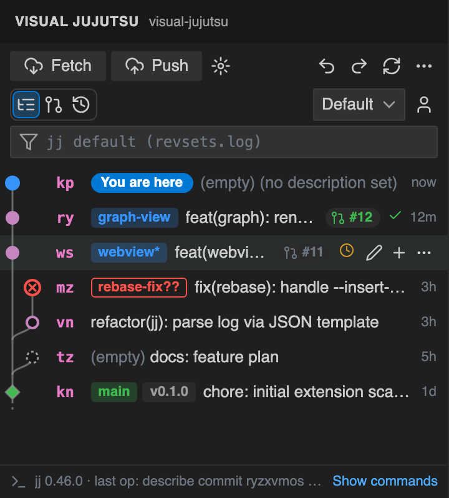Select the change ID mz
Screen dimensions: 449x498
[x=65, y=288]
